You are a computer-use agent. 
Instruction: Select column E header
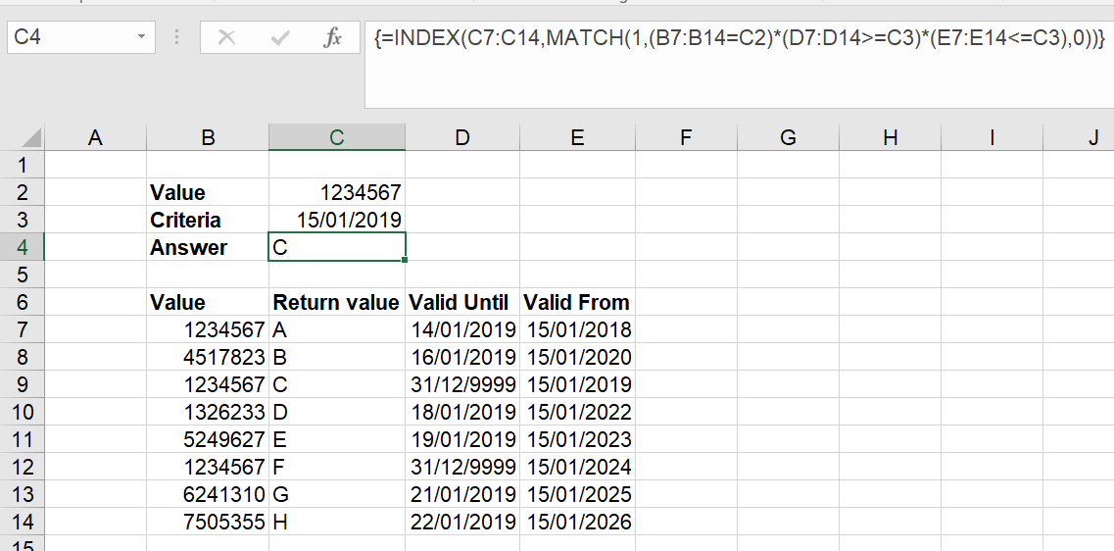[x=577, y=137]
